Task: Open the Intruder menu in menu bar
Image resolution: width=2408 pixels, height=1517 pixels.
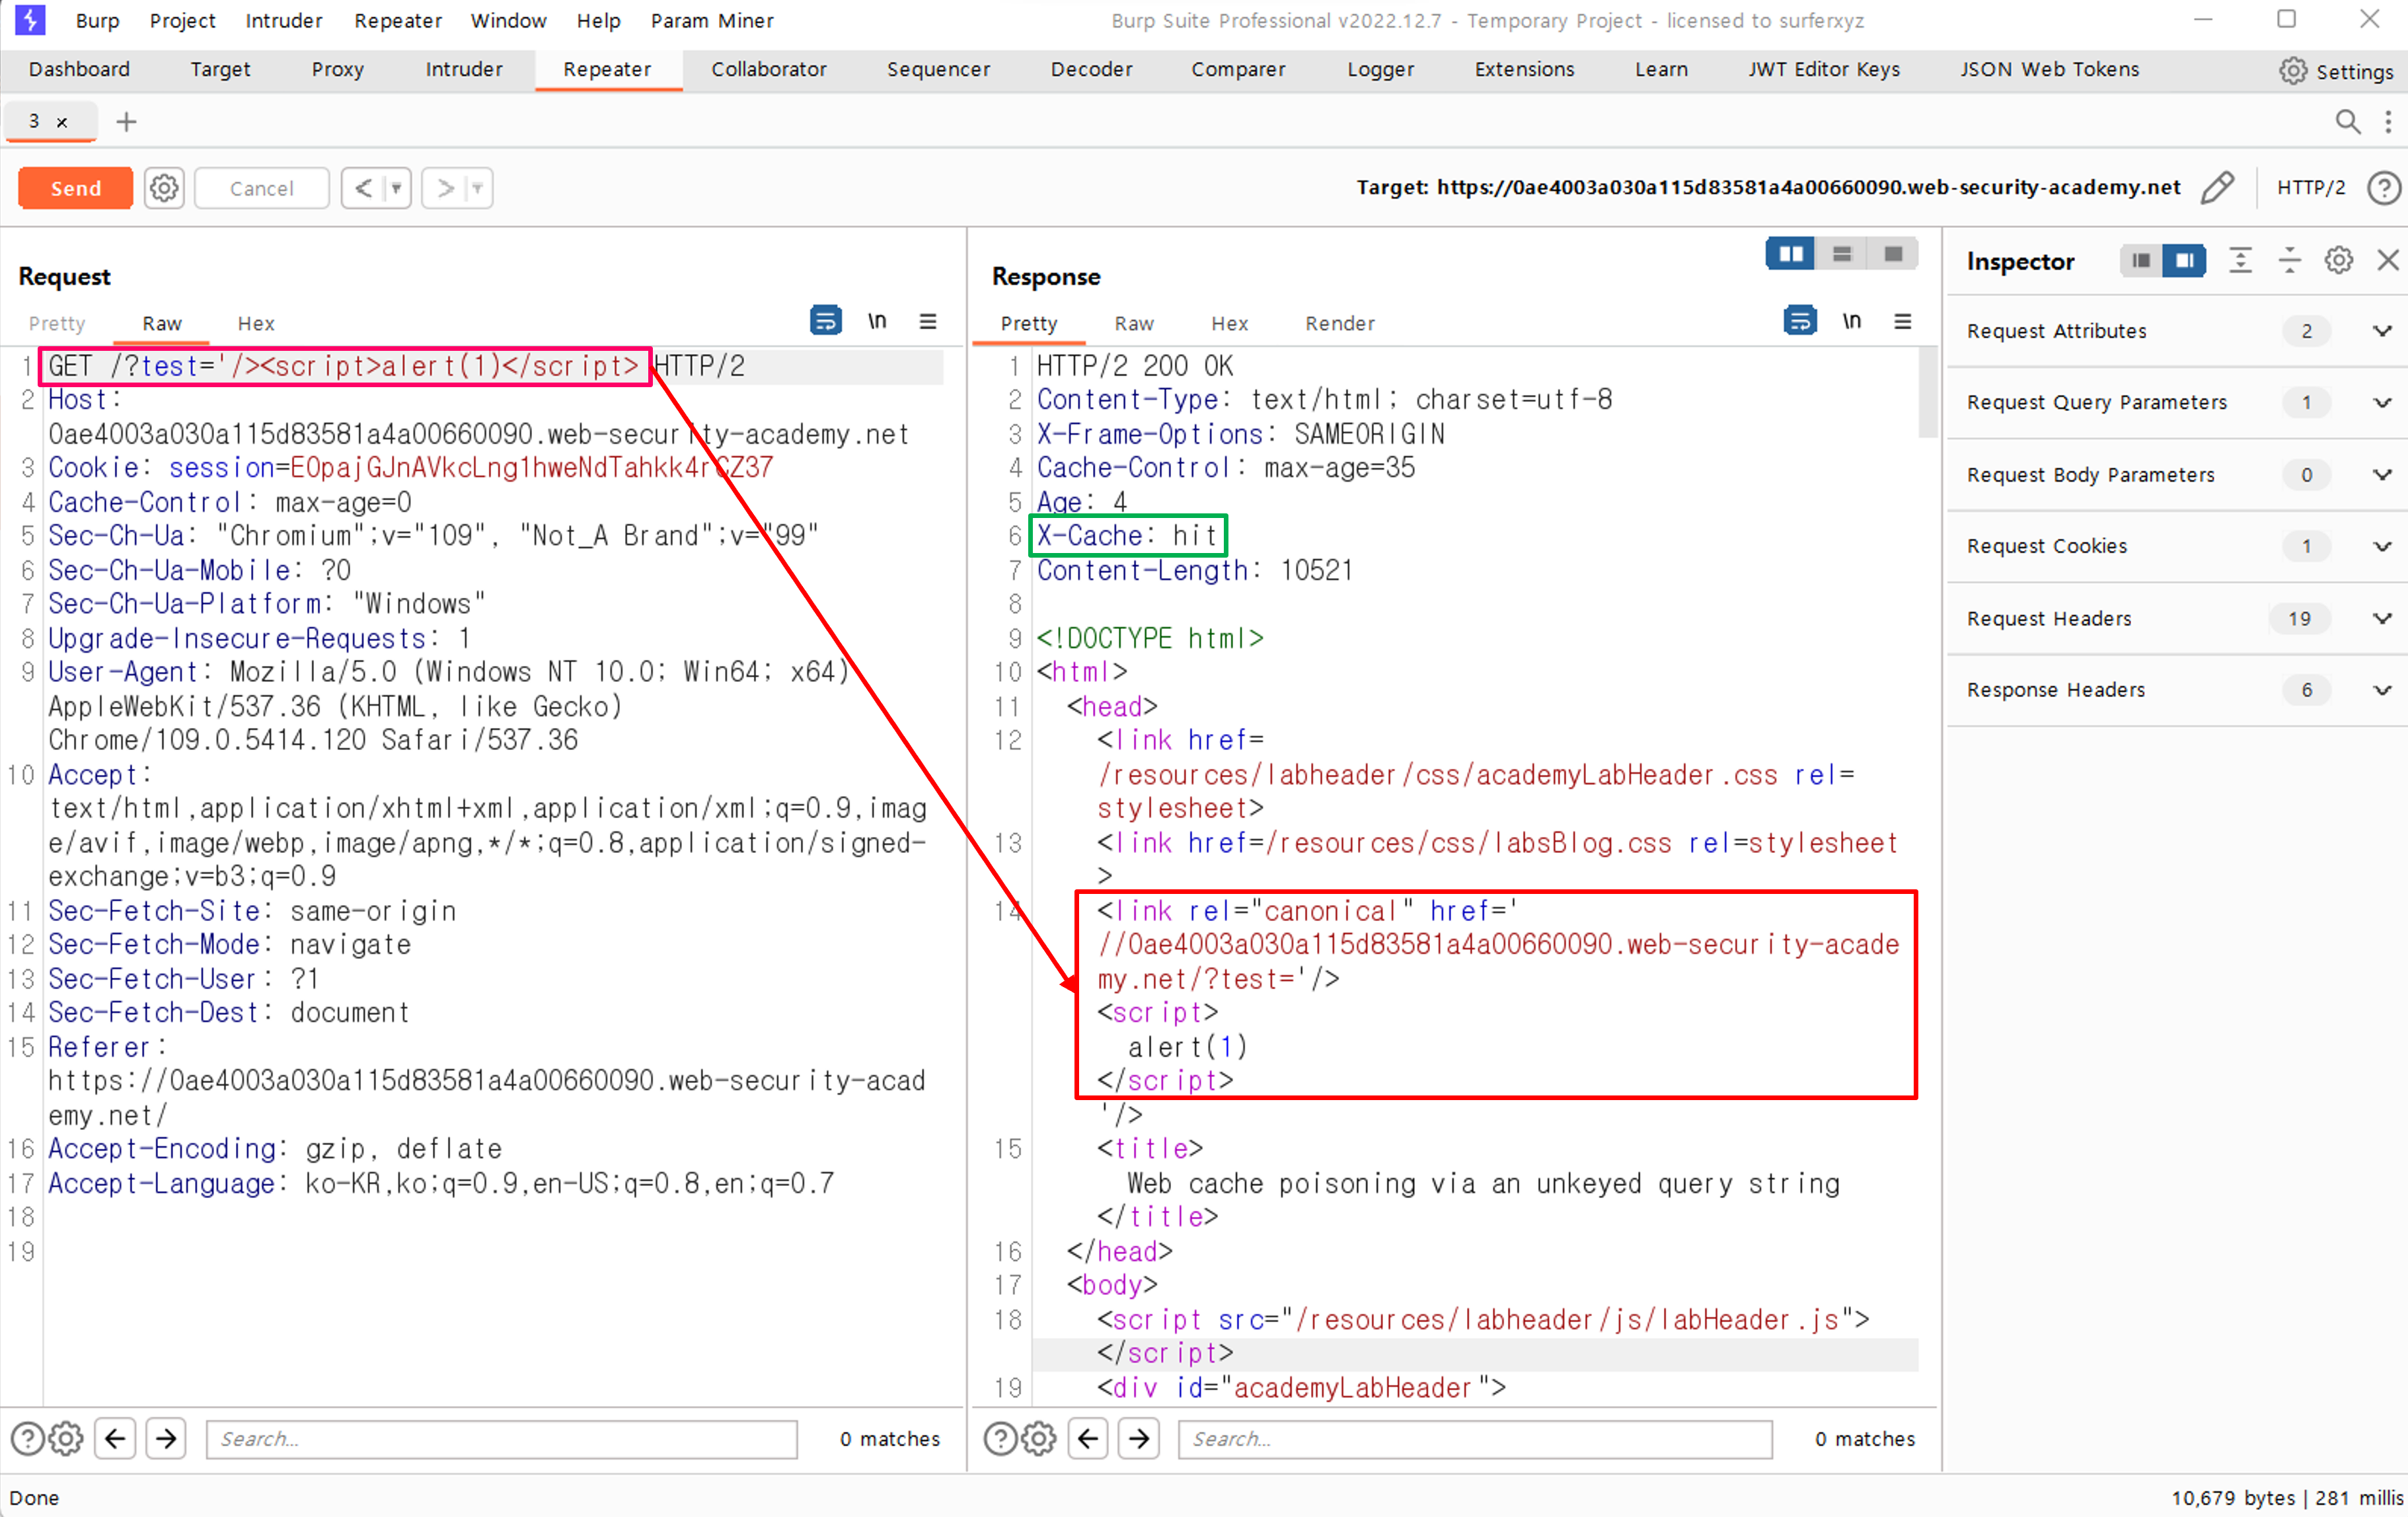Action: [x=284, y=20]
